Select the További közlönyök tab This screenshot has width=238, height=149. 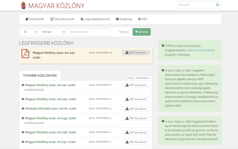(40, 76)
